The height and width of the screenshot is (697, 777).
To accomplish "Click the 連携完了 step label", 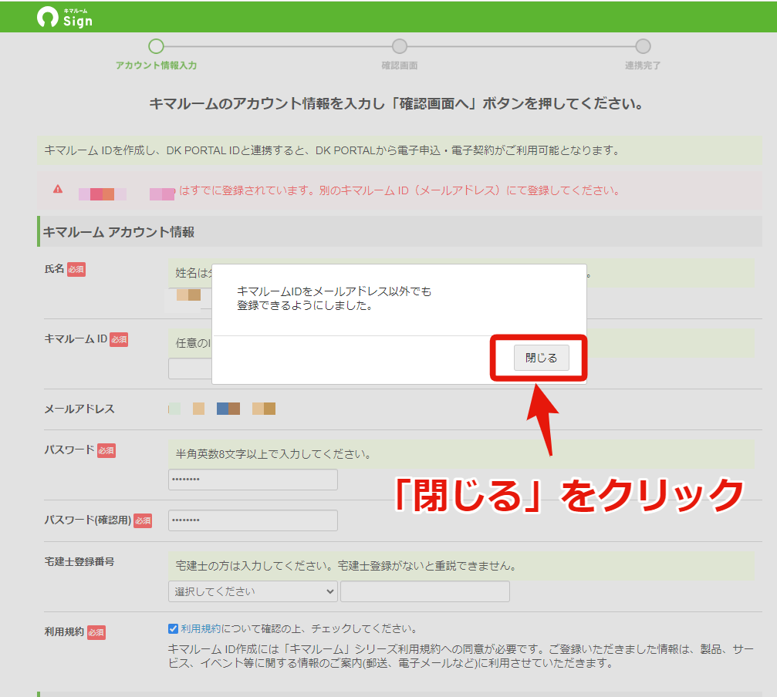I will (643, 66).
